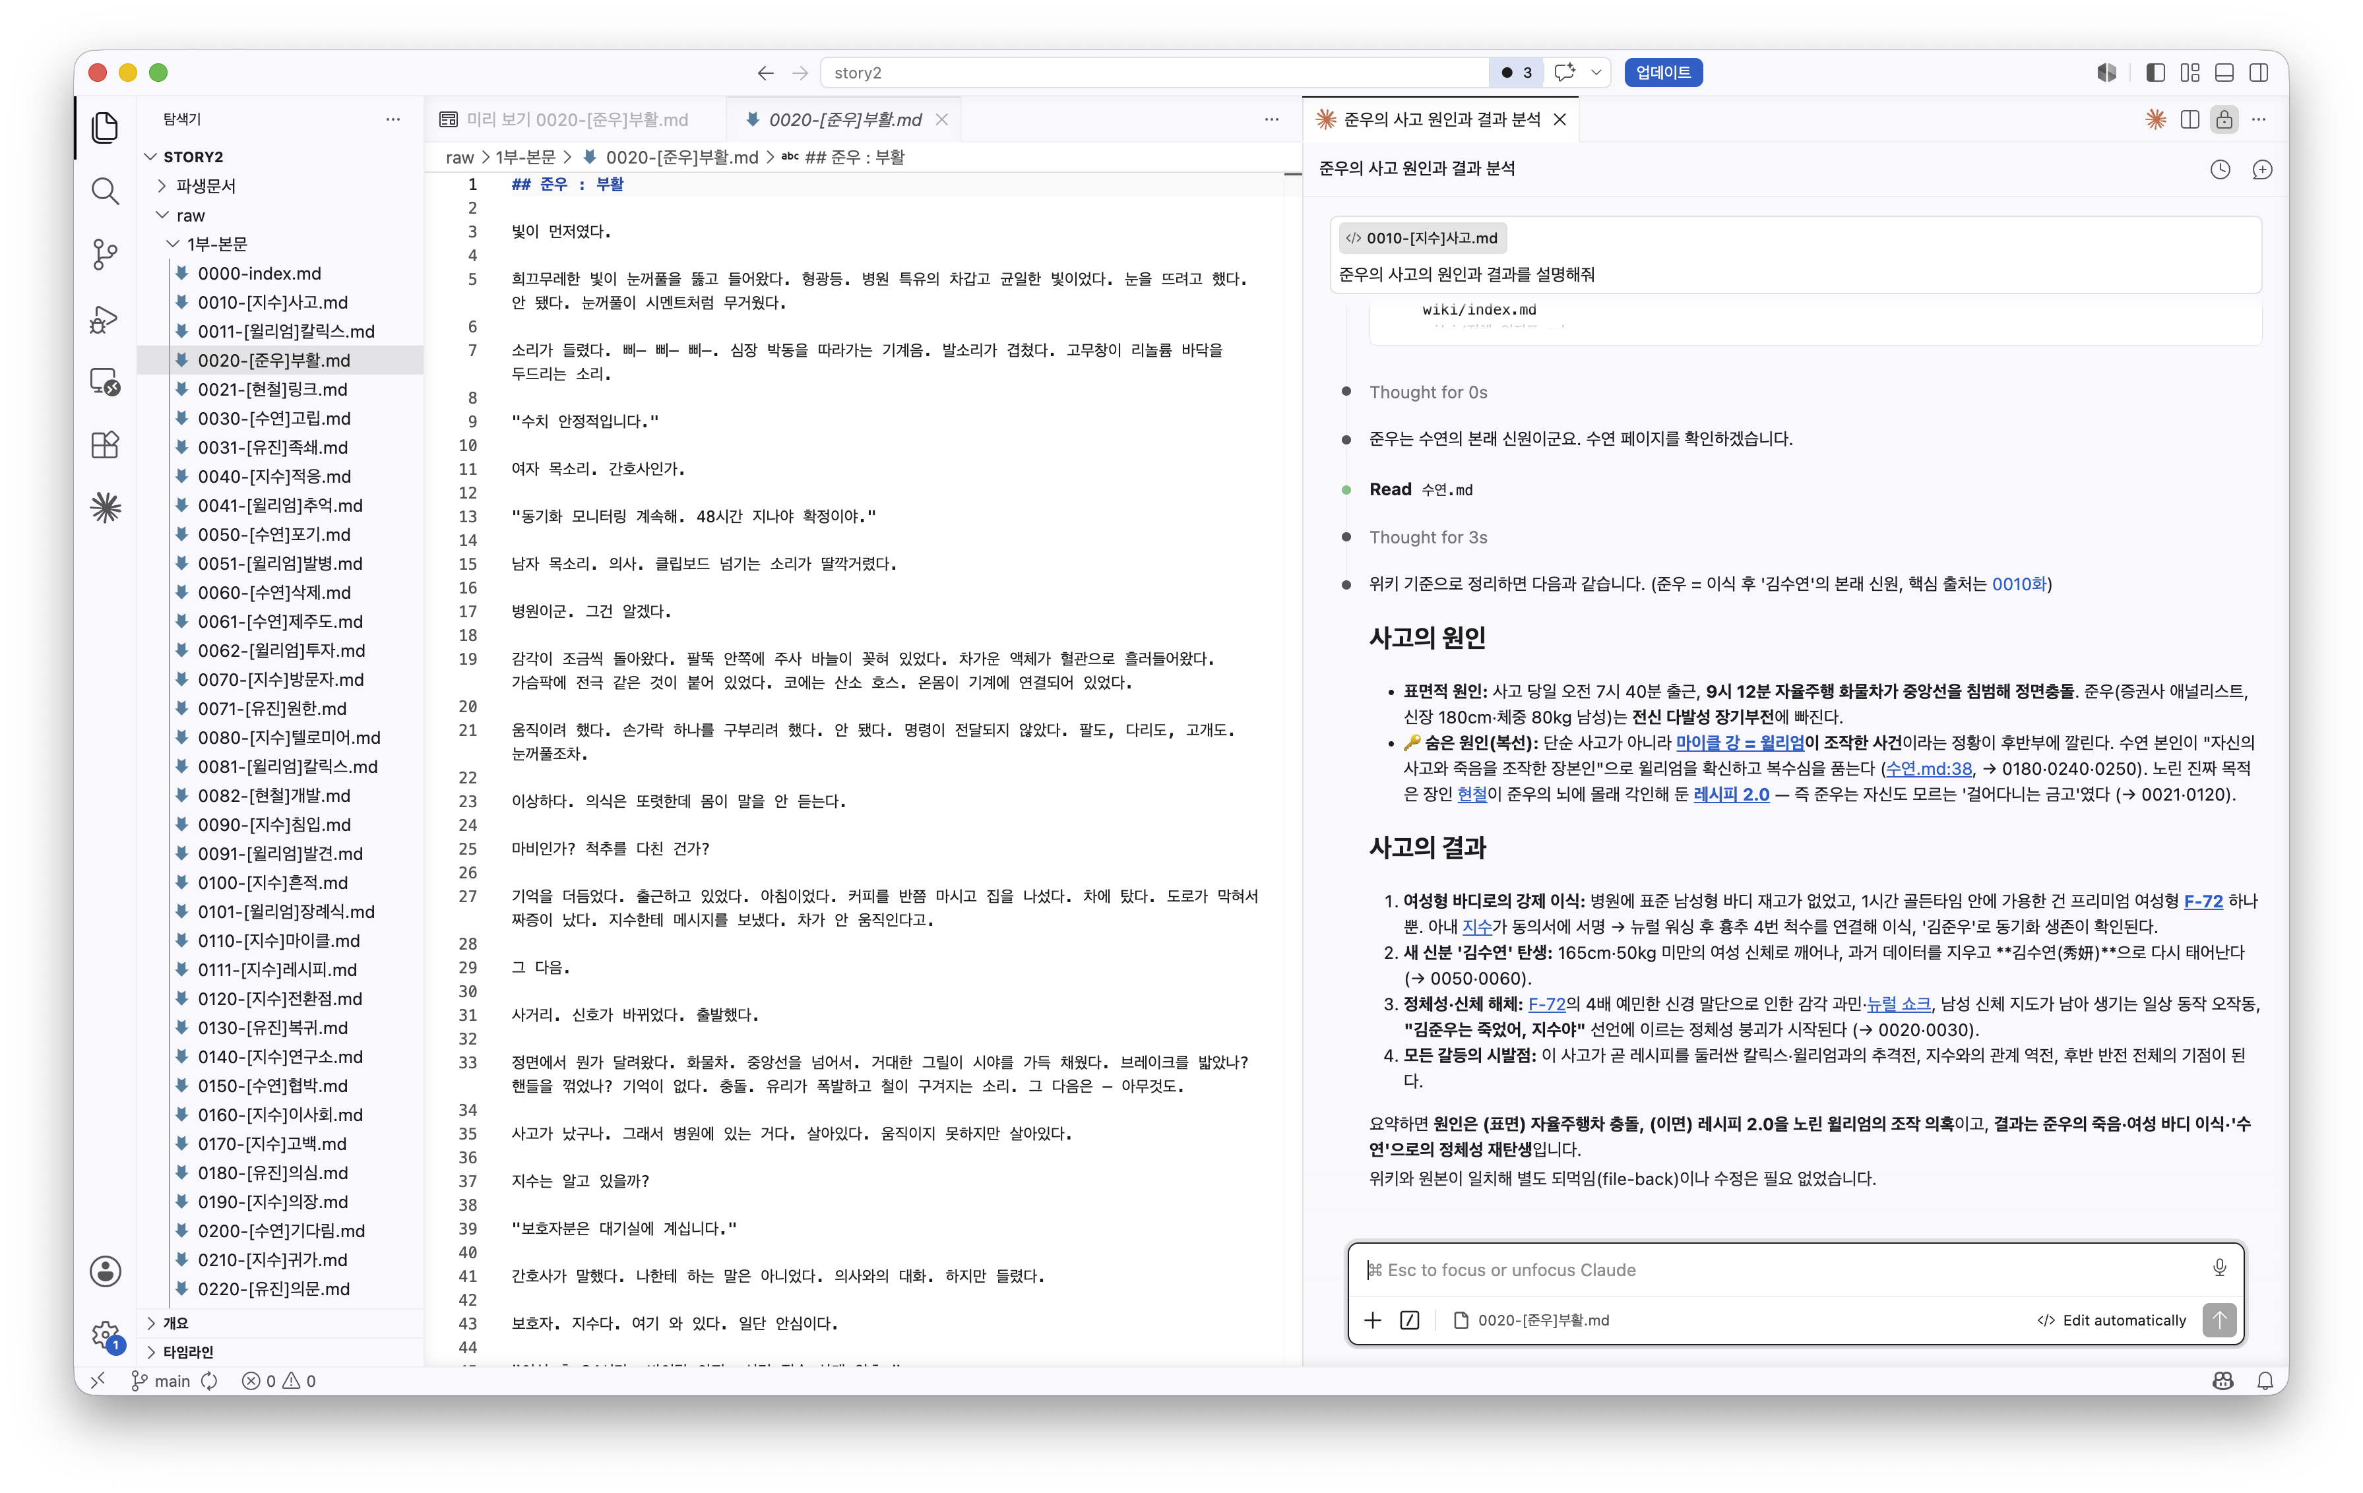Screen dimensions: 2363x1493
Task: Open chat history clock icon
Action: point(2220,169)
